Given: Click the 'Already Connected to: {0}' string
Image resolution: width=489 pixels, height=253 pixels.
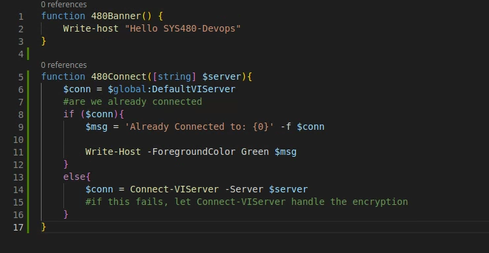Looking at the screenshot, I should [x=199, y=126].
